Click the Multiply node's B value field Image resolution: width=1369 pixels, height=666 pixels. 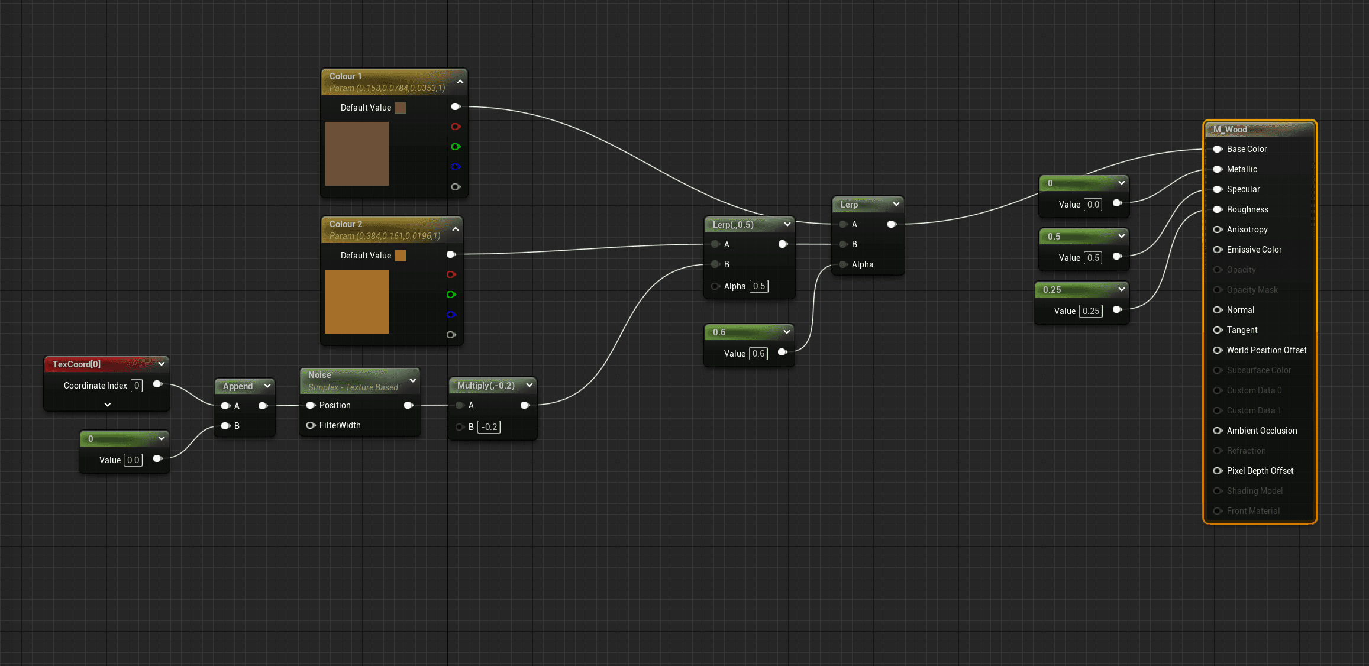[489, 427]
